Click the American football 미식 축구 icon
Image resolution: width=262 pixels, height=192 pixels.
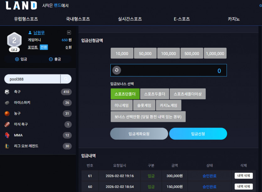pos(7,124)
